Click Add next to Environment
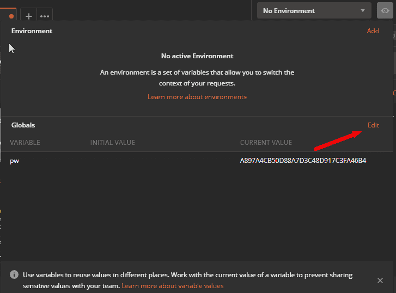 373,31
